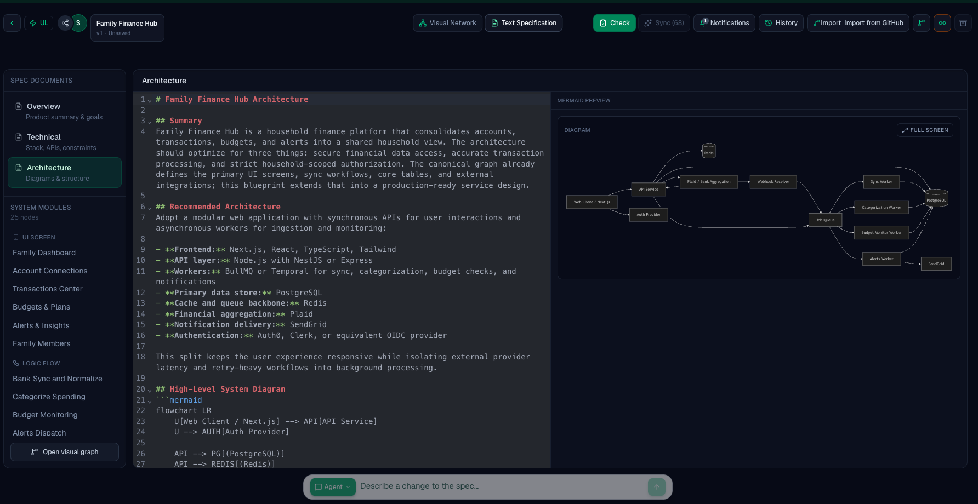Click the archive box icon button
This screenshot has height=504, width=978.
point(963,23)
